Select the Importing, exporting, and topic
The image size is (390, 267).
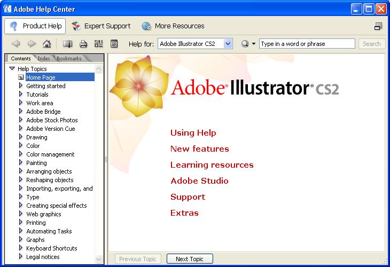point(59,189)
